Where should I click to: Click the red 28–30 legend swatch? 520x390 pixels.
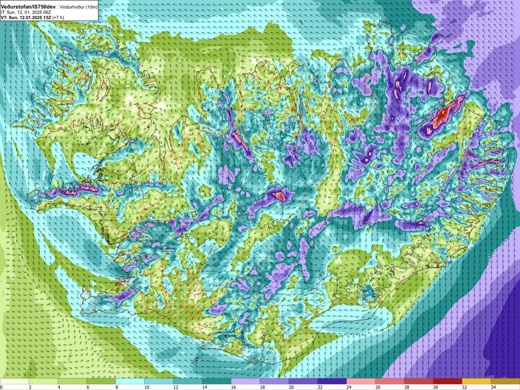(418, 381)
